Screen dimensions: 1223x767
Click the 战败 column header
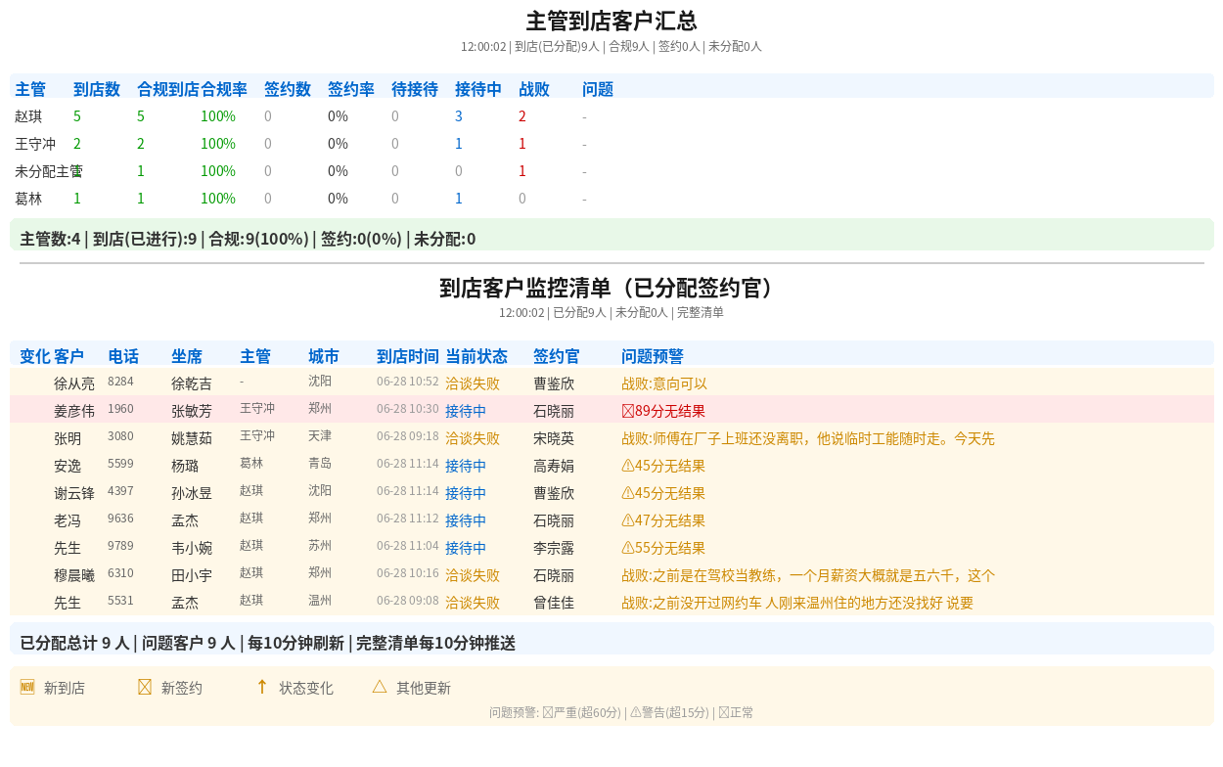point(534,89)
